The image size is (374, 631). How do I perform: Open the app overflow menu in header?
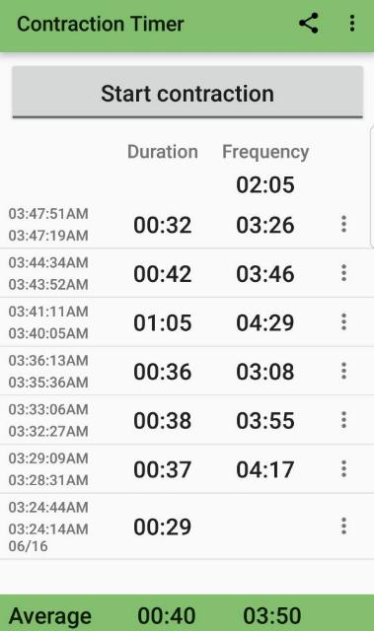(x=352, y=24)
